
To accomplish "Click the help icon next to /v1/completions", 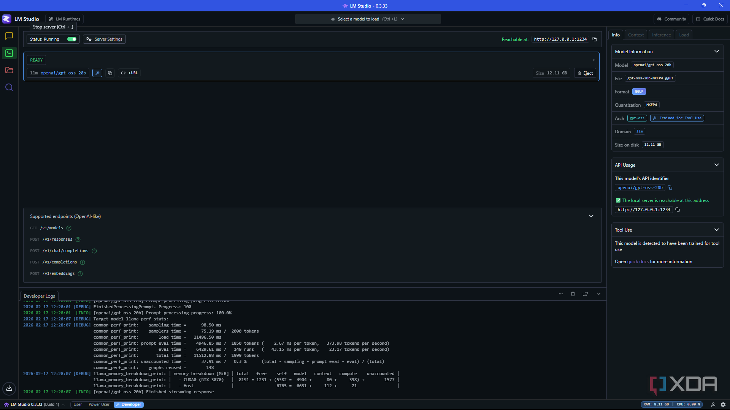I will (83, 262).
